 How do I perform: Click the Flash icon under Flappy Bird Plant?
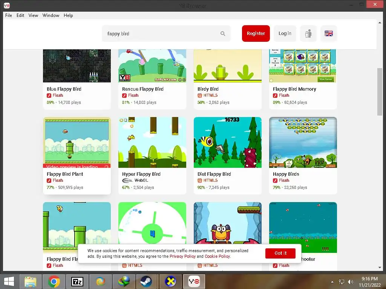(x=49, y=180)
